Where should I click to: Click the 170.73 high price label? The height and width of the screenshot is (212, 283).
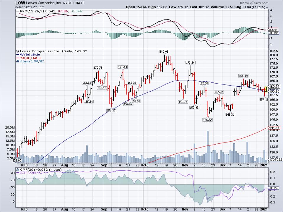(x=98, y=67)
